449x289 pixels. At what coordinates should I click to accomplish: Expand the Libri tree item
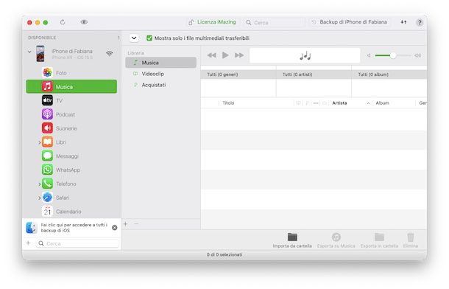(39, 142)
